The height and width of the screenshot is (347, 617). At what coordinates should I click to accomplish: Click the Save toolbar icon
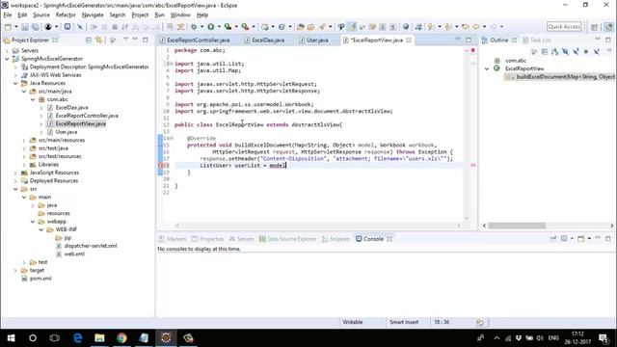pos(25,27)
